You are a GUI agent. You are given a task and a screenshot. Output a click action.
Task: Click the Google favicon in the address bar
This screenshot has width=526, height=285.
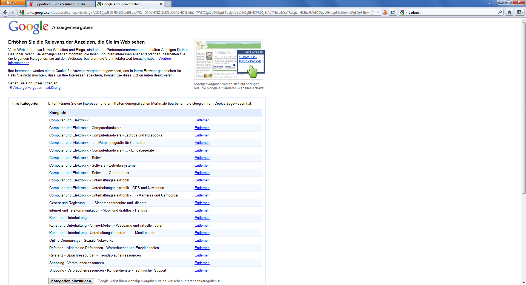[21, 12]
